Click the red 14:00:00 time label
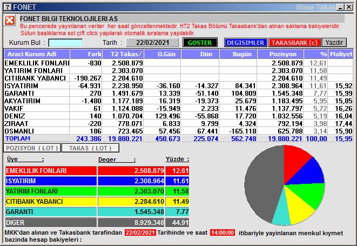 click(x=223, y=232)
